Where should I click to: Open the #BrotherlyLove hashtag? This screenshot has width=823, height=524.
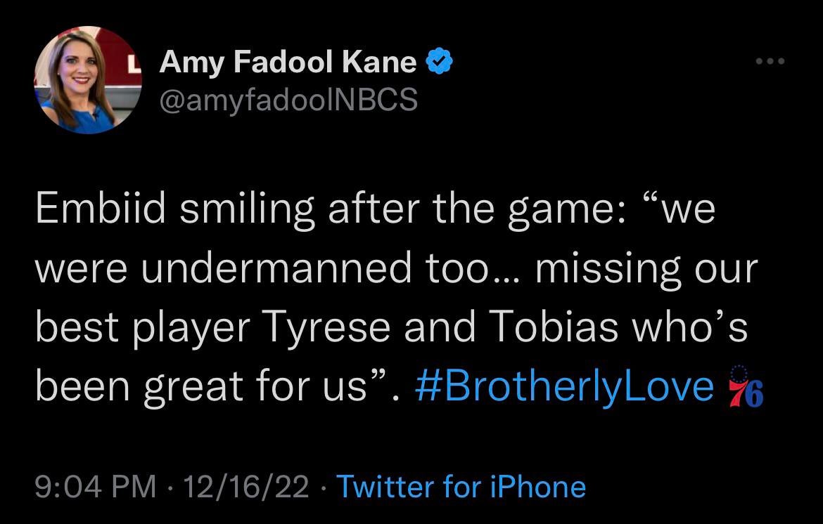point(565,386)
